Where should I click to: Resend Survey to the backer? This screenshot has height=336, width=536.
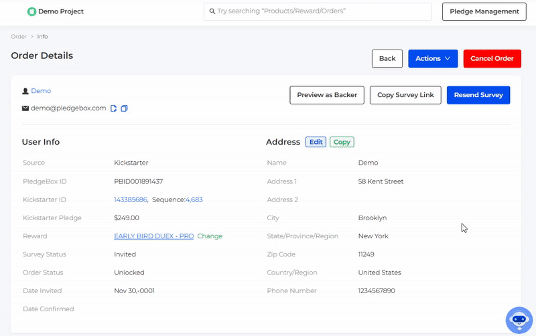tap(478, 95)
